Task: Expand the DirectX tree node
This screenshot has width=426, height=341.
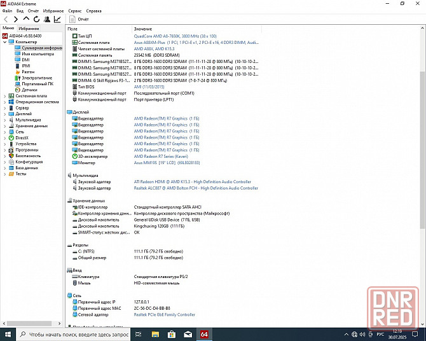Action: 4,138
